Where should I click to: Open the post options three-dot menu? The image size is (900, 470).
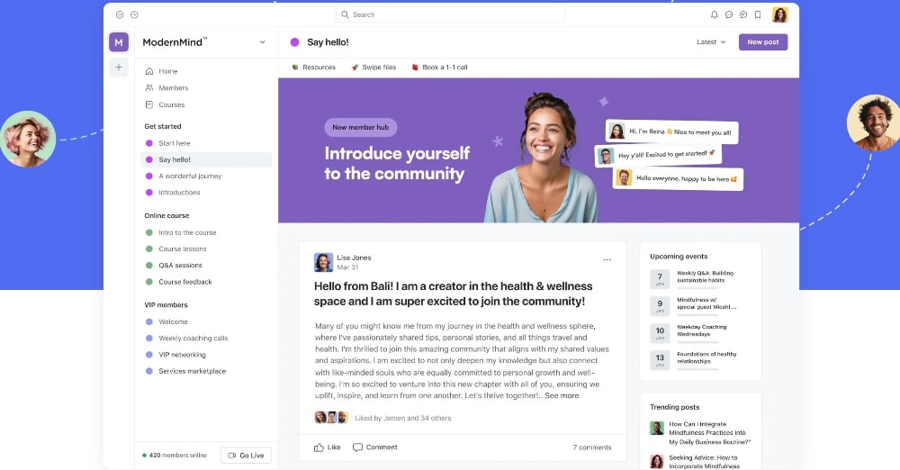coord(607,259)
